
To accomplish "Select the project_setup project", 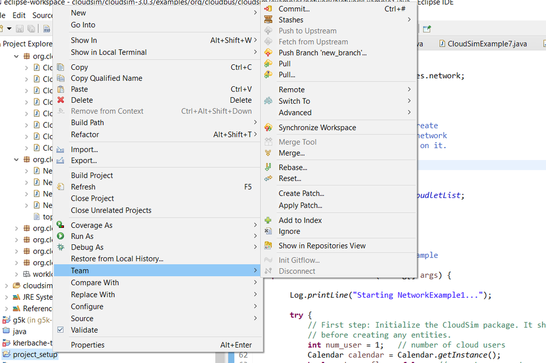I will pos(35,354).
